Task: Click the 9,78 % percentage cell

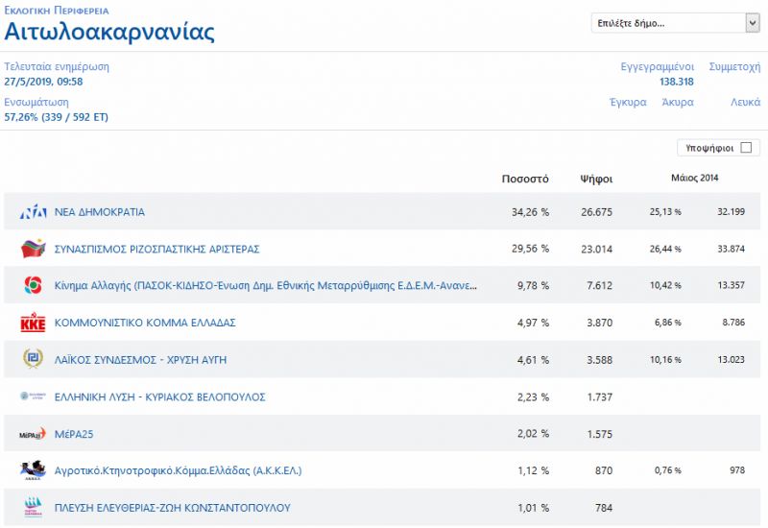Action: [x=533, y=285]
